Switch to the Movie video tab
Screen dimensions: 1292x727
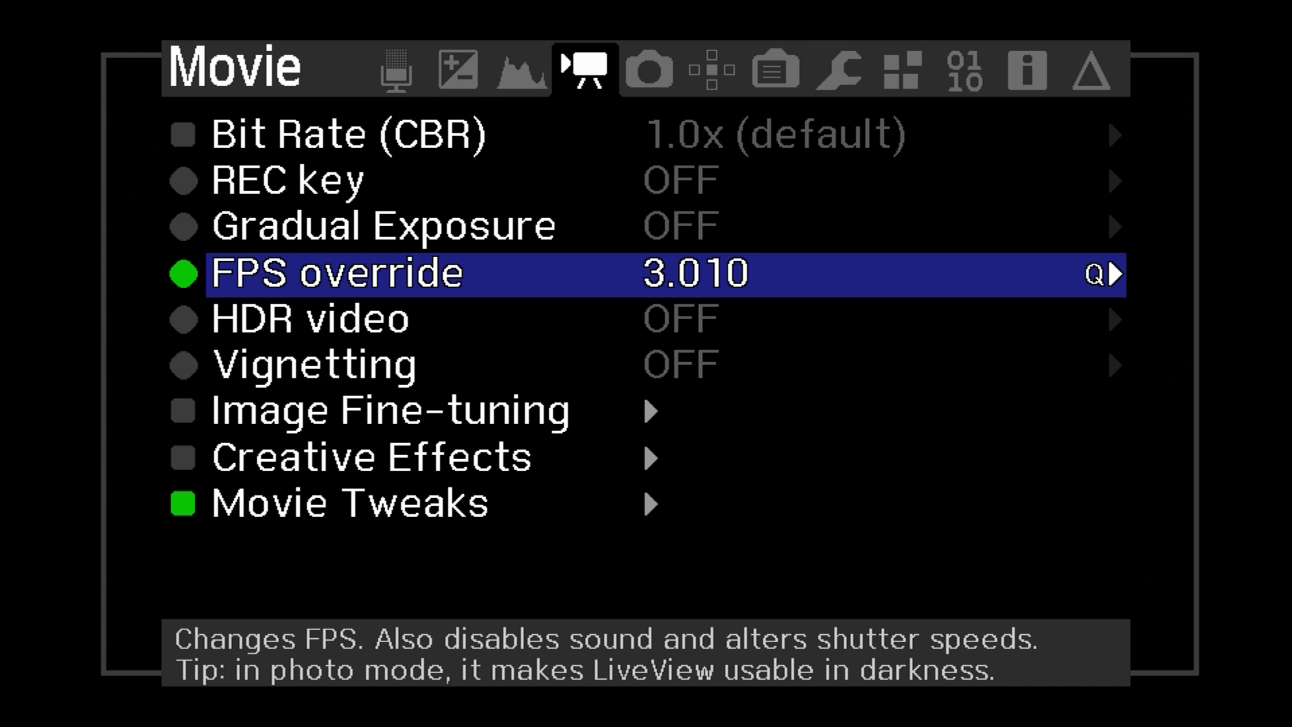(585, 69)
